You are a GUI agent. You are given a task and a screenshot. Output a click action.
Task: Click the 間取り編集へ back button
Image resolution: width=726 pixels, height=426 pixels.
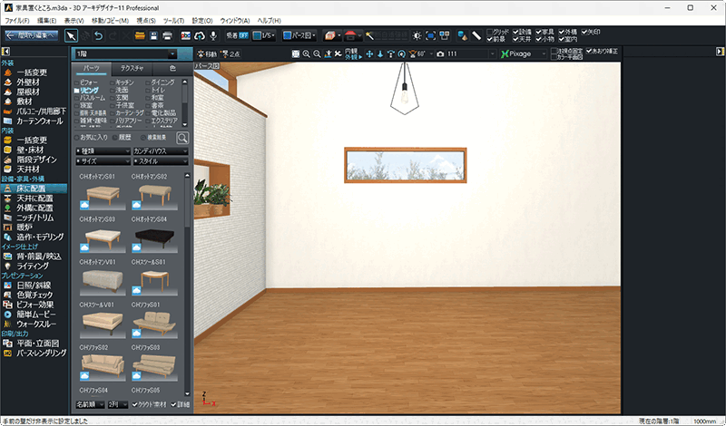click(x=30, y=34)
